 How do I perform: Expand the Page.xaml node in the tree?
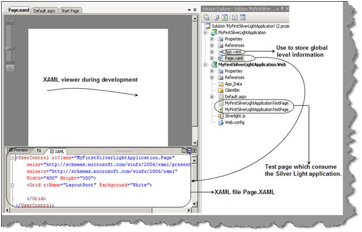tap(212, 58)
